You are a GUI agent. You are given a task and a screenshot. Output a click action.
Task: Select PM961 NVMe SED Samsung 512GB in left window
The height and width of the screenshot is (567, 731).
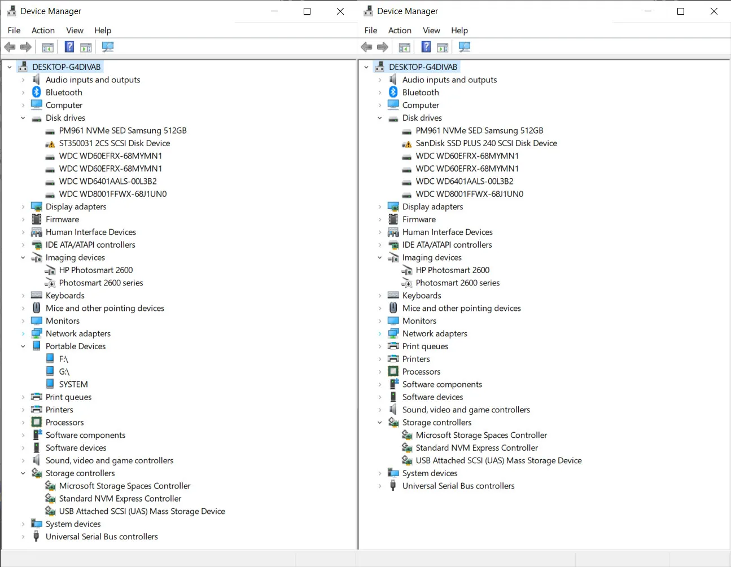tap(123, 130)
